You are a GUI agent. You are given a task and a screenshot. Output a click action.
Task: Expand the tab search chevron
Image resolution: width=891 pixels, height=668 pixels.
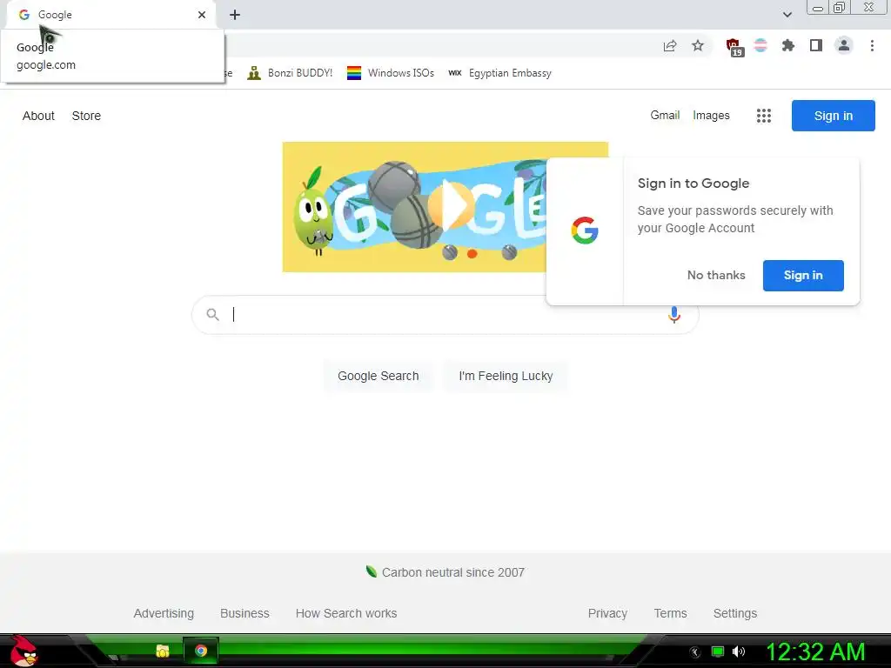coord(787,15)
